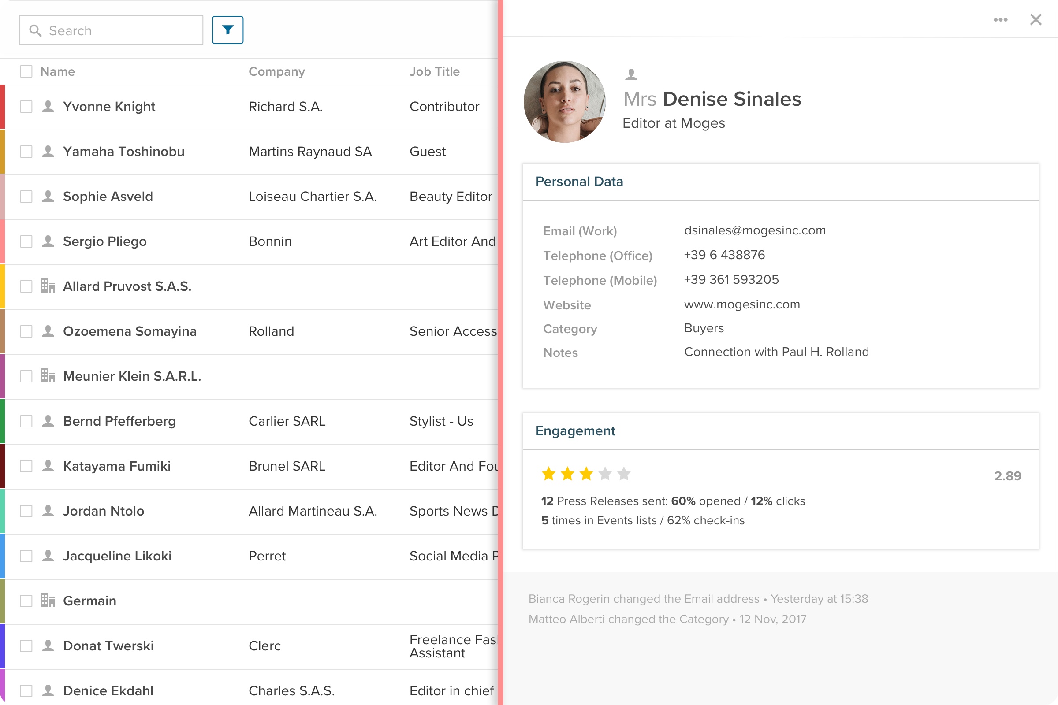The image size is (1058, 705).
Task: Click person icon beside Sophie Asveld
Action: pos(48,197)
